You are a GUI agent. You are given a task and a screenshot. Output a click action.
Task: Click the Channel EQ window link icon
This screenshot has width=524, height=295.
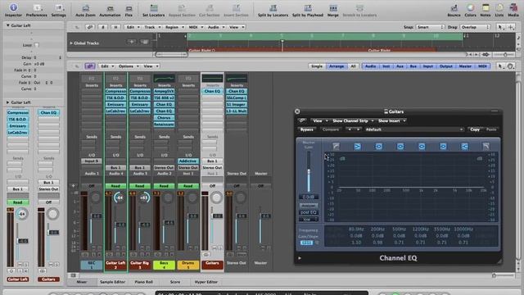point(302,120)
